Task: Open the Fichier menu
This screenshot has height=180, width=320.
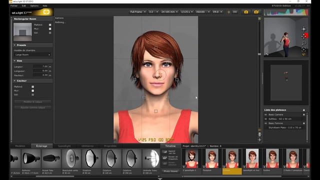Action: click(x=14, y=6)
